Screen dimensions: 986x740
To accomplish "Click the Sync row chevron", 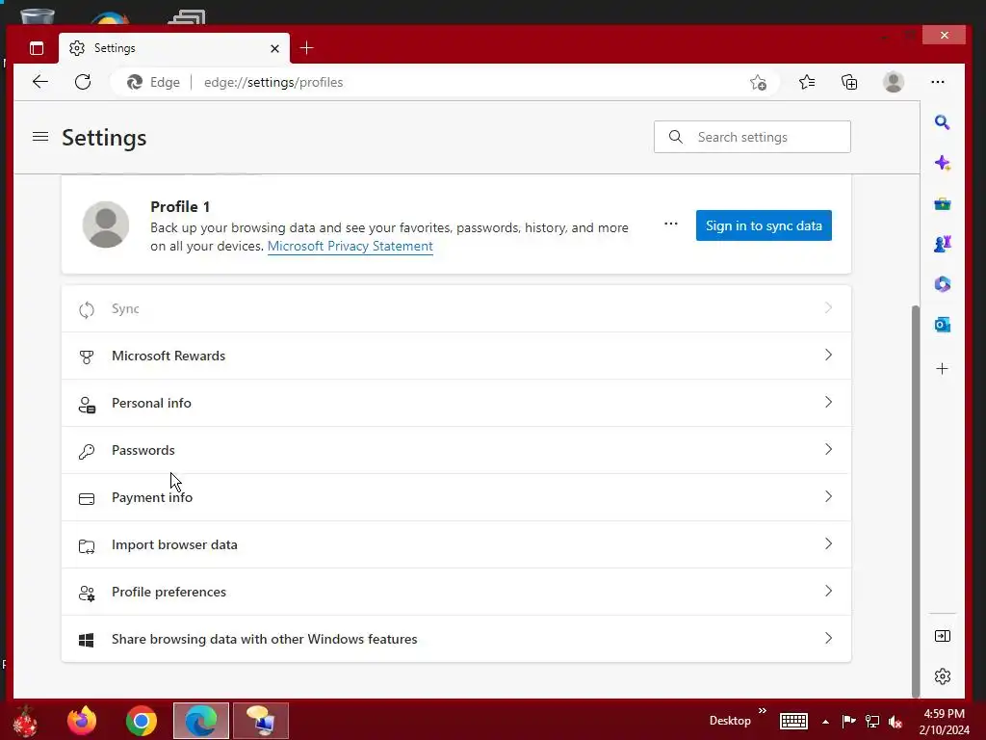I will (x=828, y=307).
